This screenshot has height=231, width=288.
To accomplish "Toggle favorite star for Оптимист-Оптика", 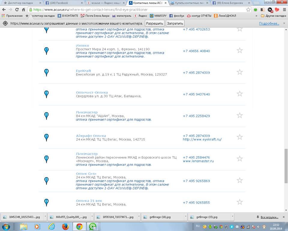I will [239, 94].
